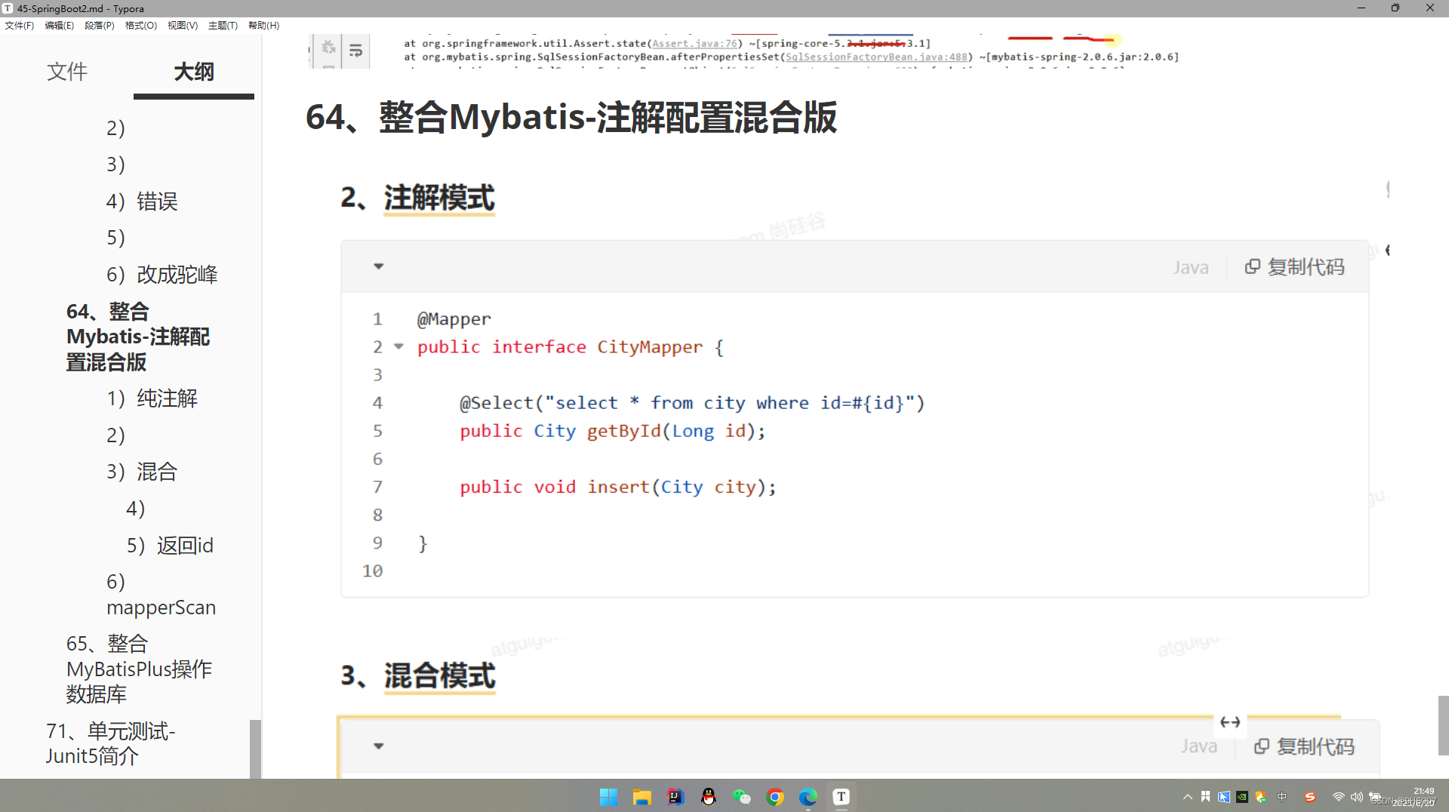The width and height of the screenshot is (1449, 812).
Task: Click the word-wrap icon in console toolbar
Action: tap(356, 51)
